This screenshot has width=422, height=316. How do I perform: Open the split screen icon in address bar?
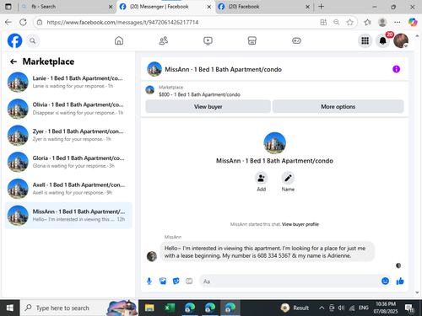(323, 22)
